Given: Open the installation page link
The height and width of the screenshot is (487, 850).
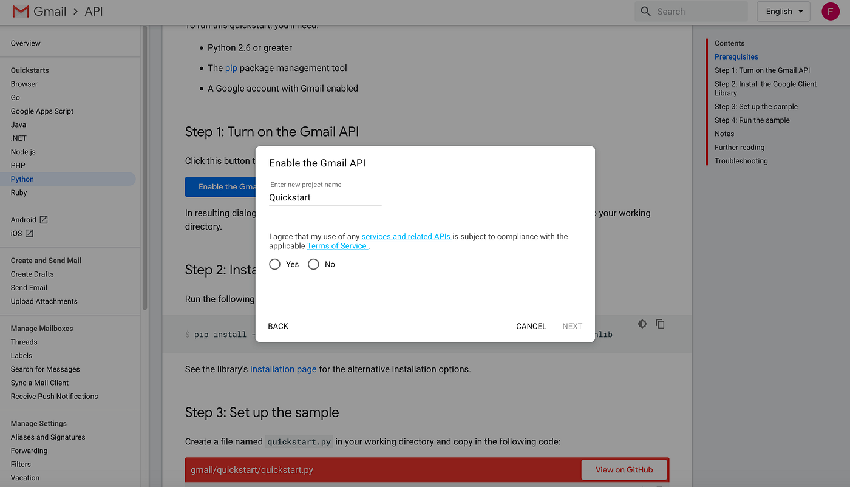Looking at the screenshot, I should pos(283,369).
